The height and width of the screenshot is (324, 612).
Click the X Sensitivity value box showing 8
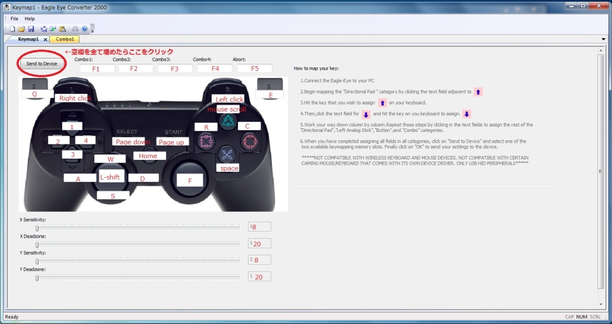[259, 227]
